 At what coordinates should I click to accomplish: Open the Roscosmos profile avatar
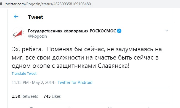[x=18, y=34]
